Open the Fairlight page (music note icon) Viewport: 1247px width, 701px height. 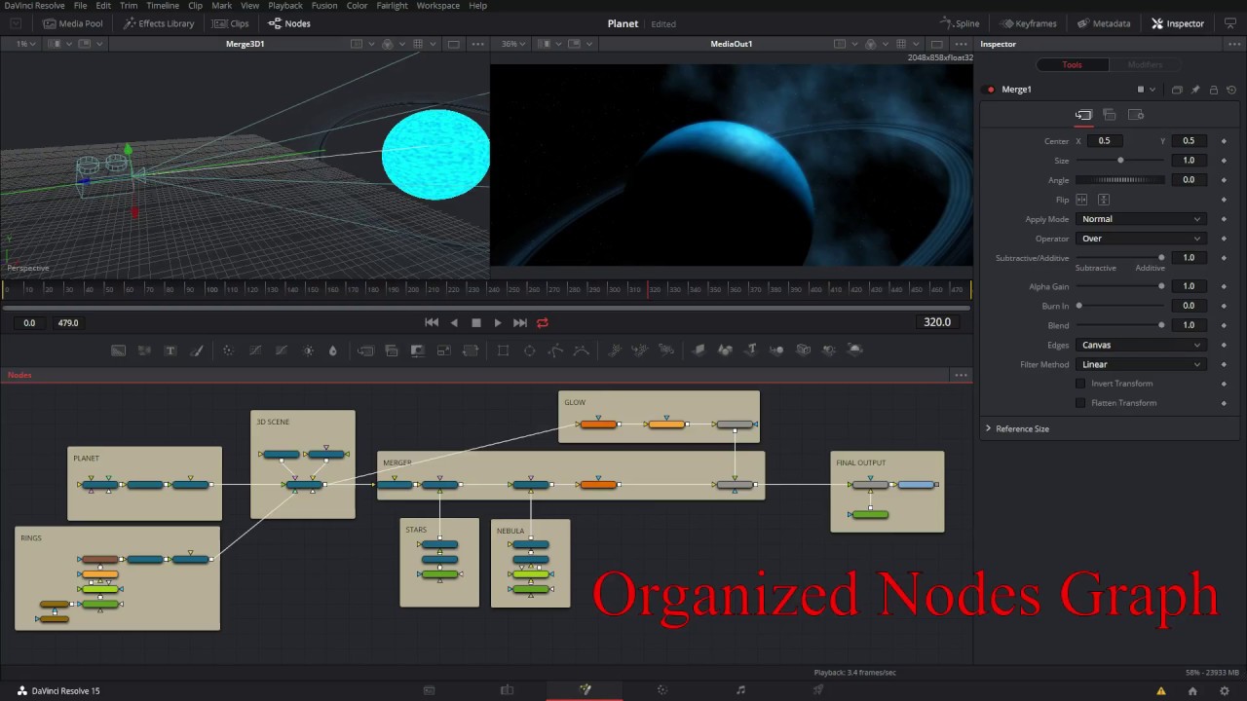click(x=740, y=690)
